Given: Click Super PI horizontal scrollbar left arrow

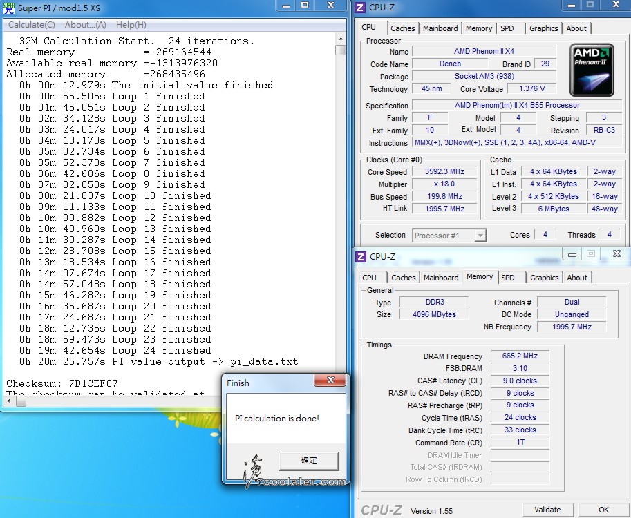Looking at the screenshot, I should tap(9, 401).
